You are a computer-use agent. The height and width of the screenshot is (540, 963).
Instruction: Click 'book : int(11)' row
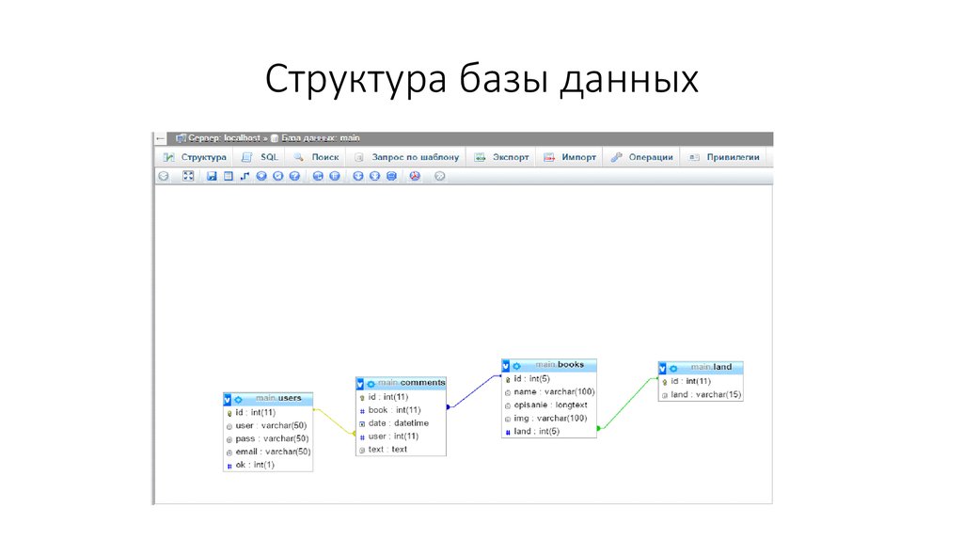pyautogui.click(x=401, y=410)
